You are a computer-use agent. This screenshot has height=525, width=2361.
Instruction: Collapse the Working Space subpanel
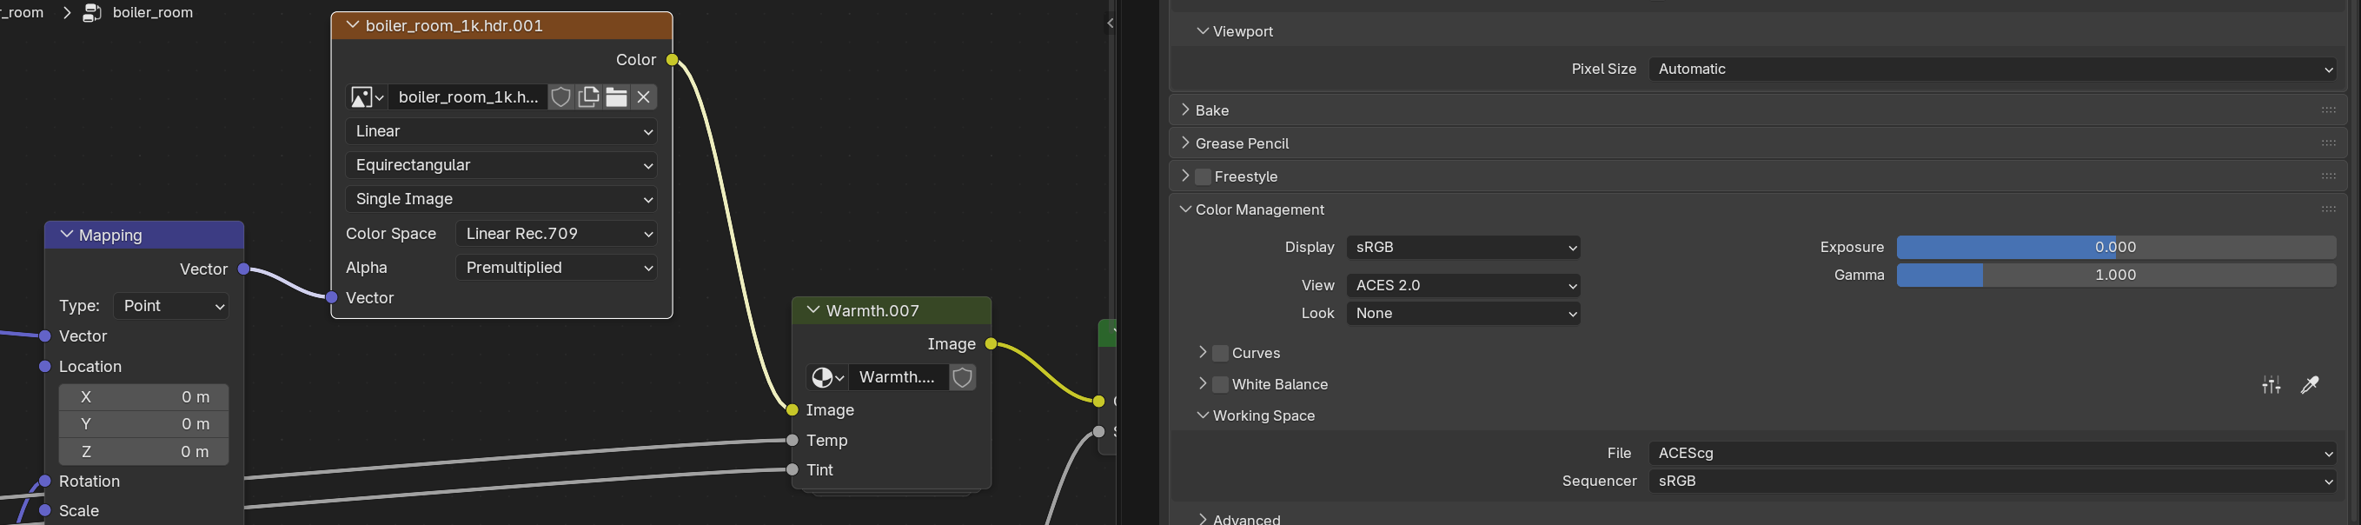coord(1203,415)
